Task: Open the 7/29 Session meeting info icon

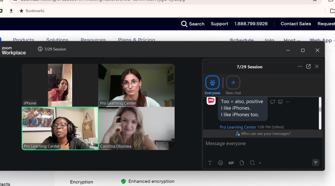Action: 40,49
